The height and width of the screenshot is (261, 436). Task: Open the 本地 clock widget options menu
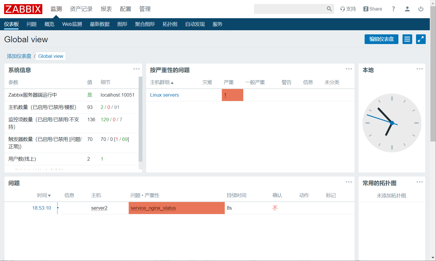[420, 69]
